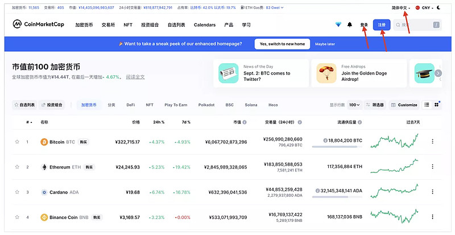Open the diamond rewards icon

pos(338,24)
